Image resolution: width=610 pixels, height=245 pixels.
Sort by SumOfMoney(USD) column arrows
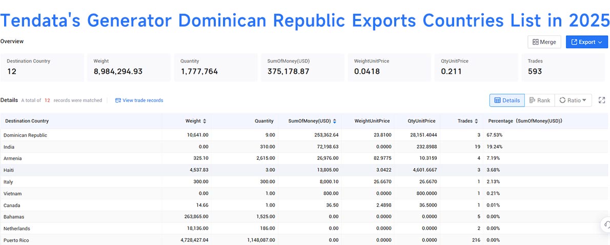(x=335, y=121)
